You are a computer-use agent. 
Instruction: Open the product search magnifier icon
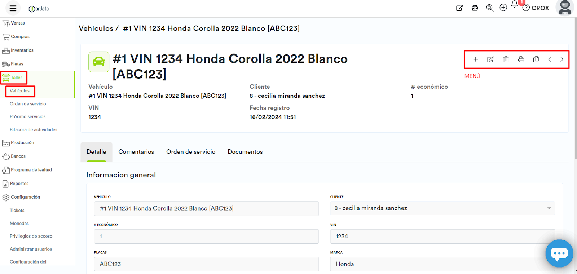pos(490,8)
